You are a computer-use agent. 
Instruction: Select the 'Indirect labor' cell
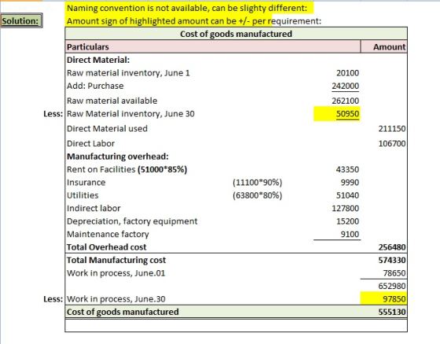tap(93, 208)
